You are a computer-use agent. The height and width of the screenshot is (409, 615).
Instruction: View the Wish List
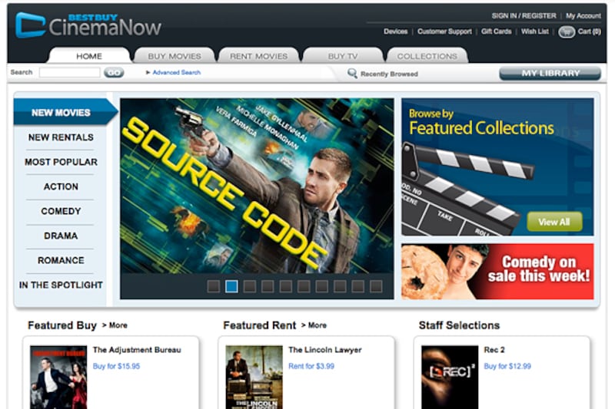(x=534, y=31)
